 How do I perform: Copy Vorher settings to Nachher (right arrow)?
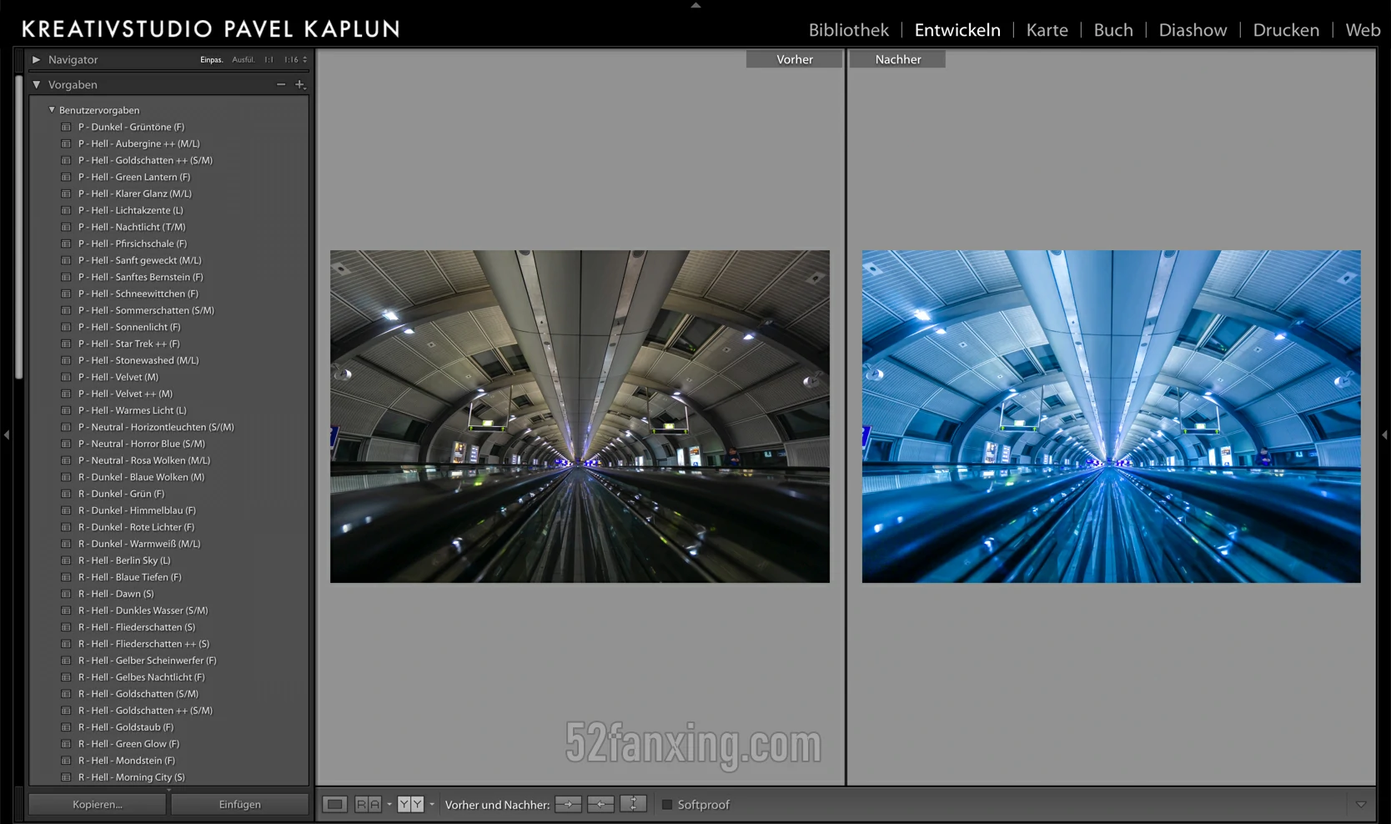coord(568,804)
